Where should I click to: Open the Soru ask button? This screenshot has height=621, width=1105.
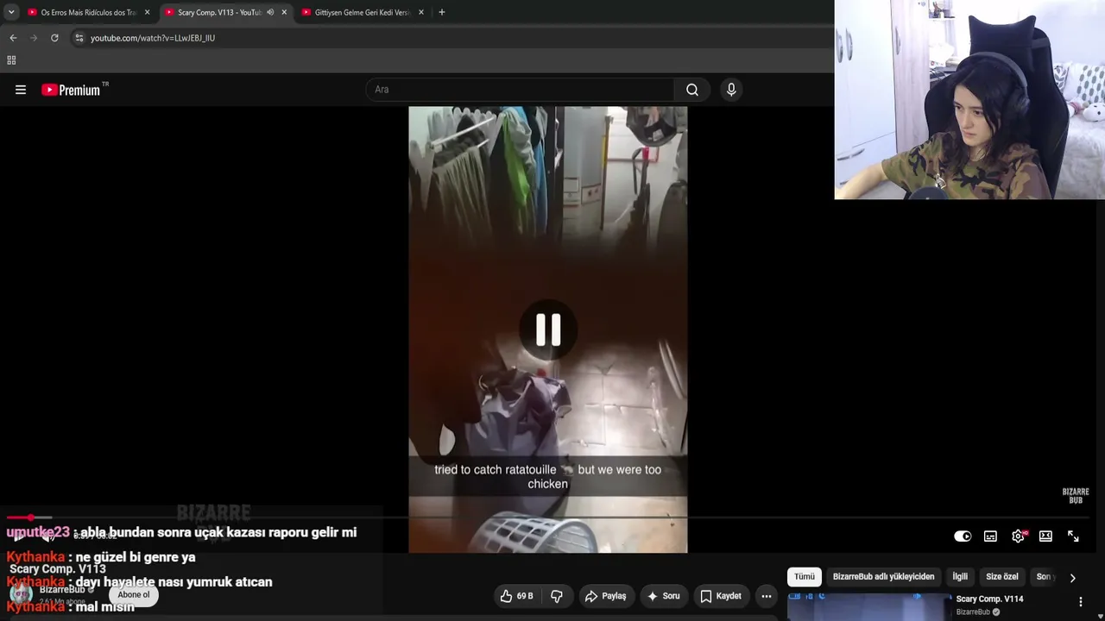(x=663, y=596)
